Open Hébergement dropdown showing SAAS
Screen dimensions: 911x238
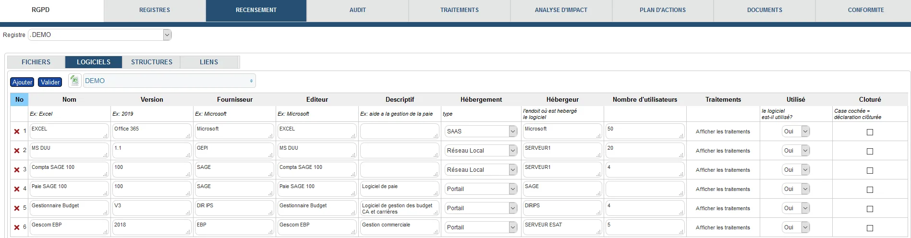481,131
